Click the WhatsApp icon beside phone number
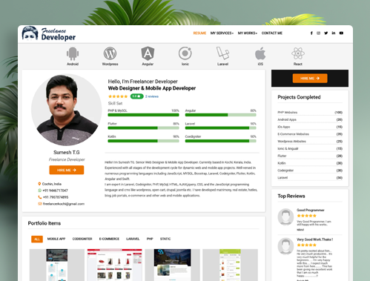Screen dimensions: 370x281 [39, 191]
